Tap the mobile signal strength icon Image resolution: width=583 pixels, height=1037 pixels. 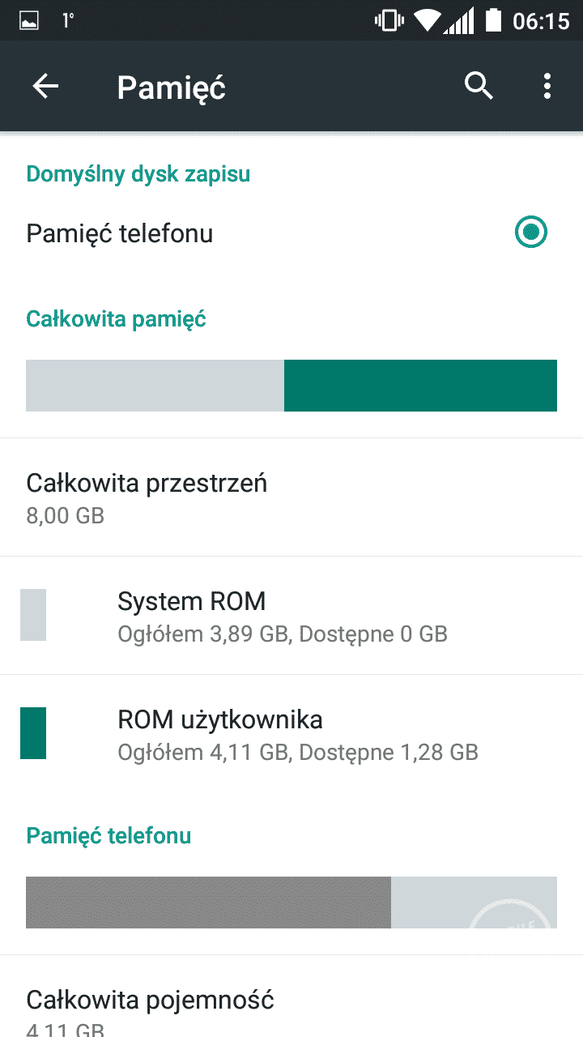pos(460,20)
